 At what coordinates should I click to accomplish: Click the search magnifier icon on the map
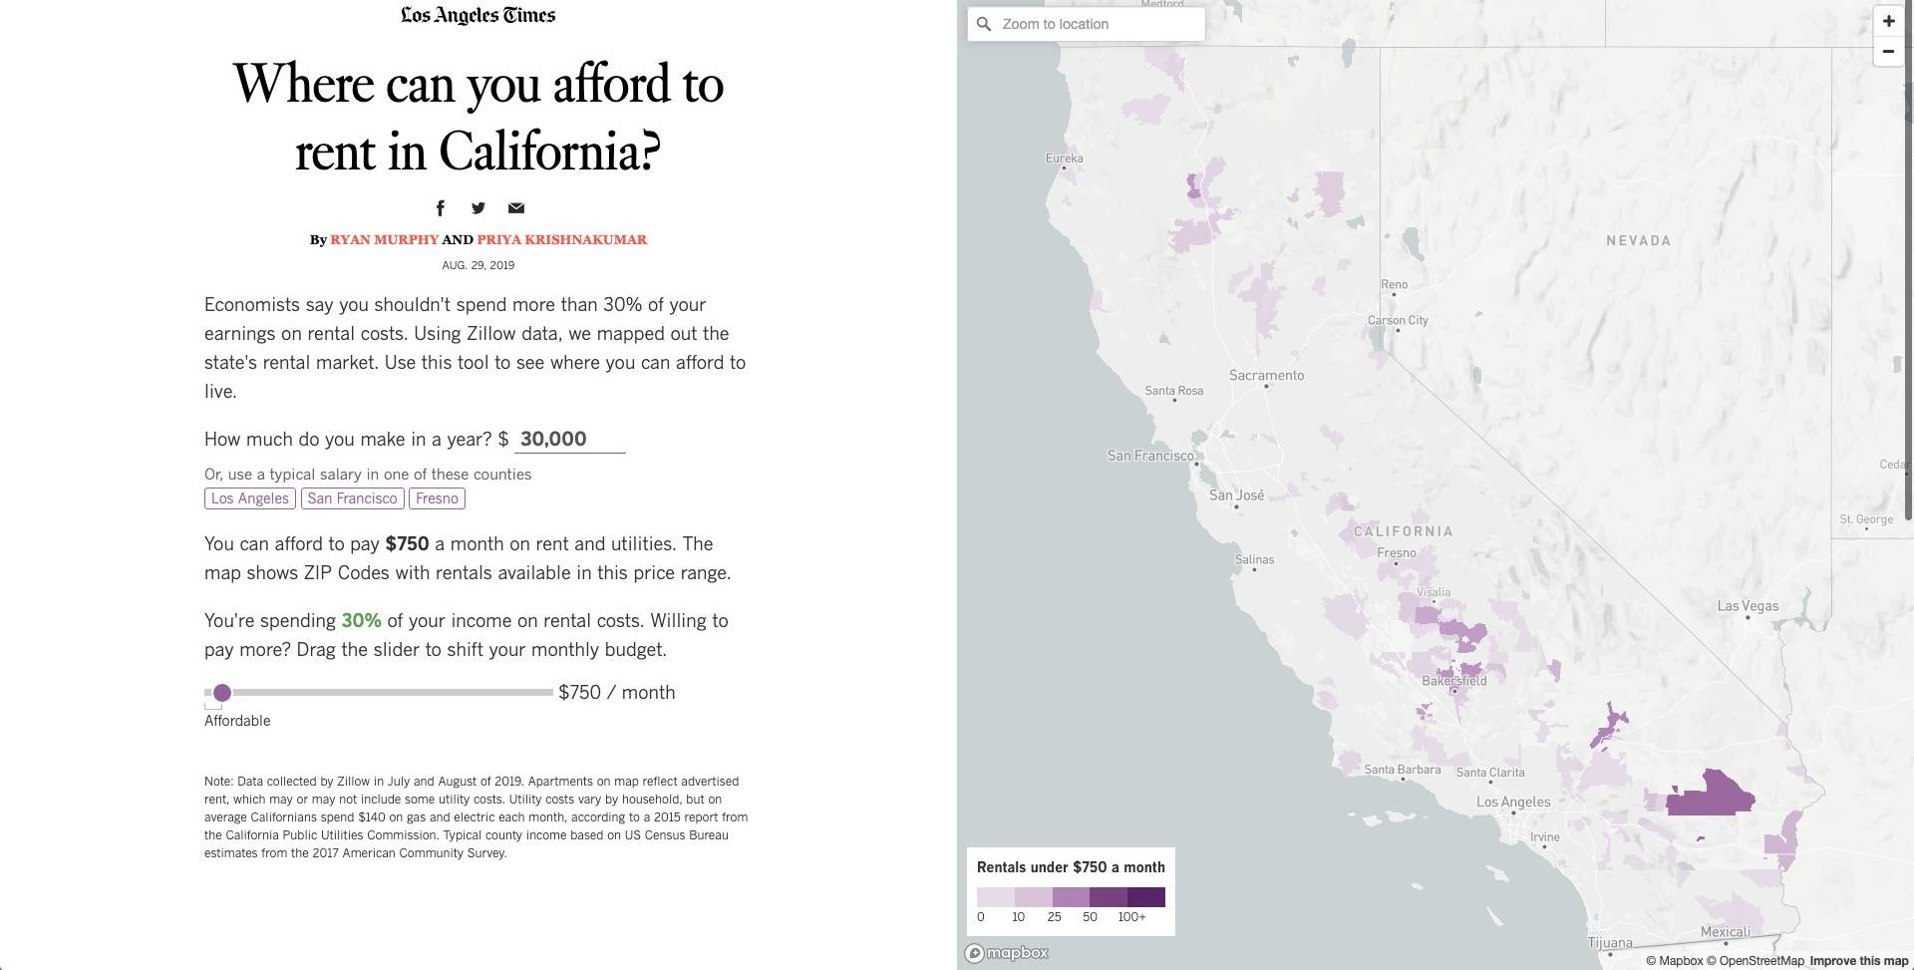(984, 24)
